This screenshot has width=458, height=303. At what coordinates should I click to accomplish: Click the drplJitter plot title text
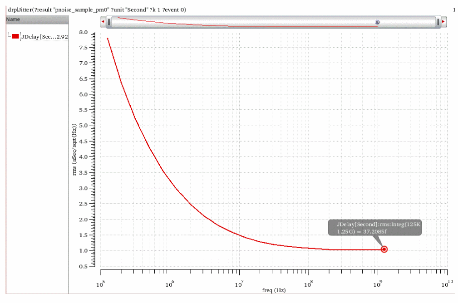click(x=97, y=10)
